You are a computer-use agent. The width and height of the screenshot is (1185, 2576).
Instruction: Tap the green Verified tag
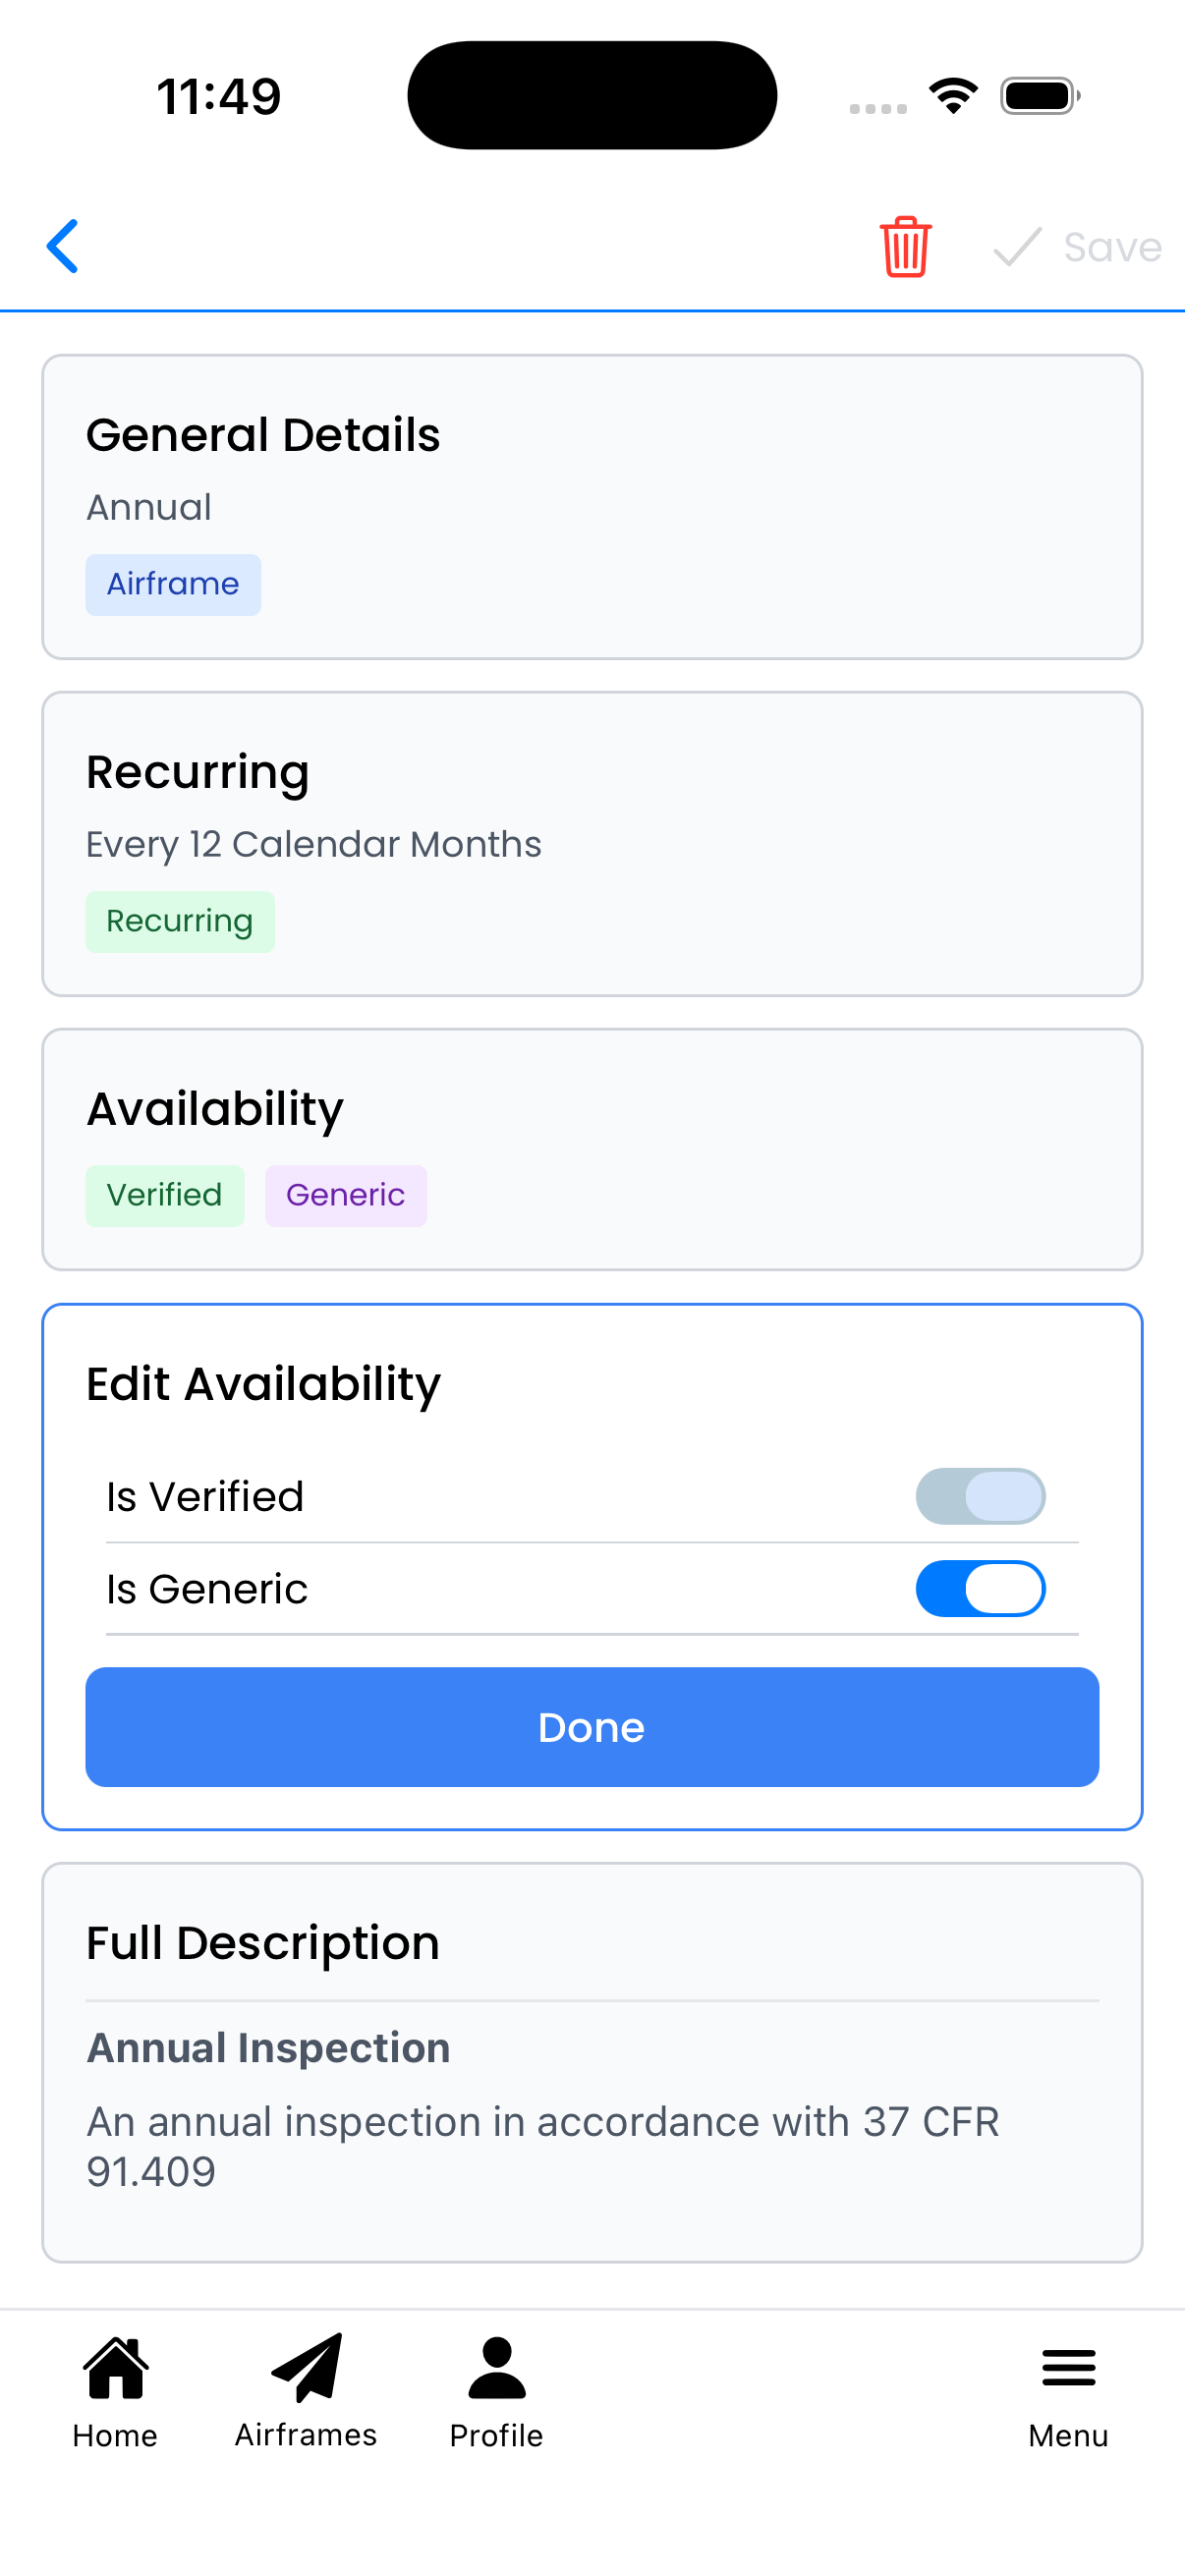[164, 1194]
